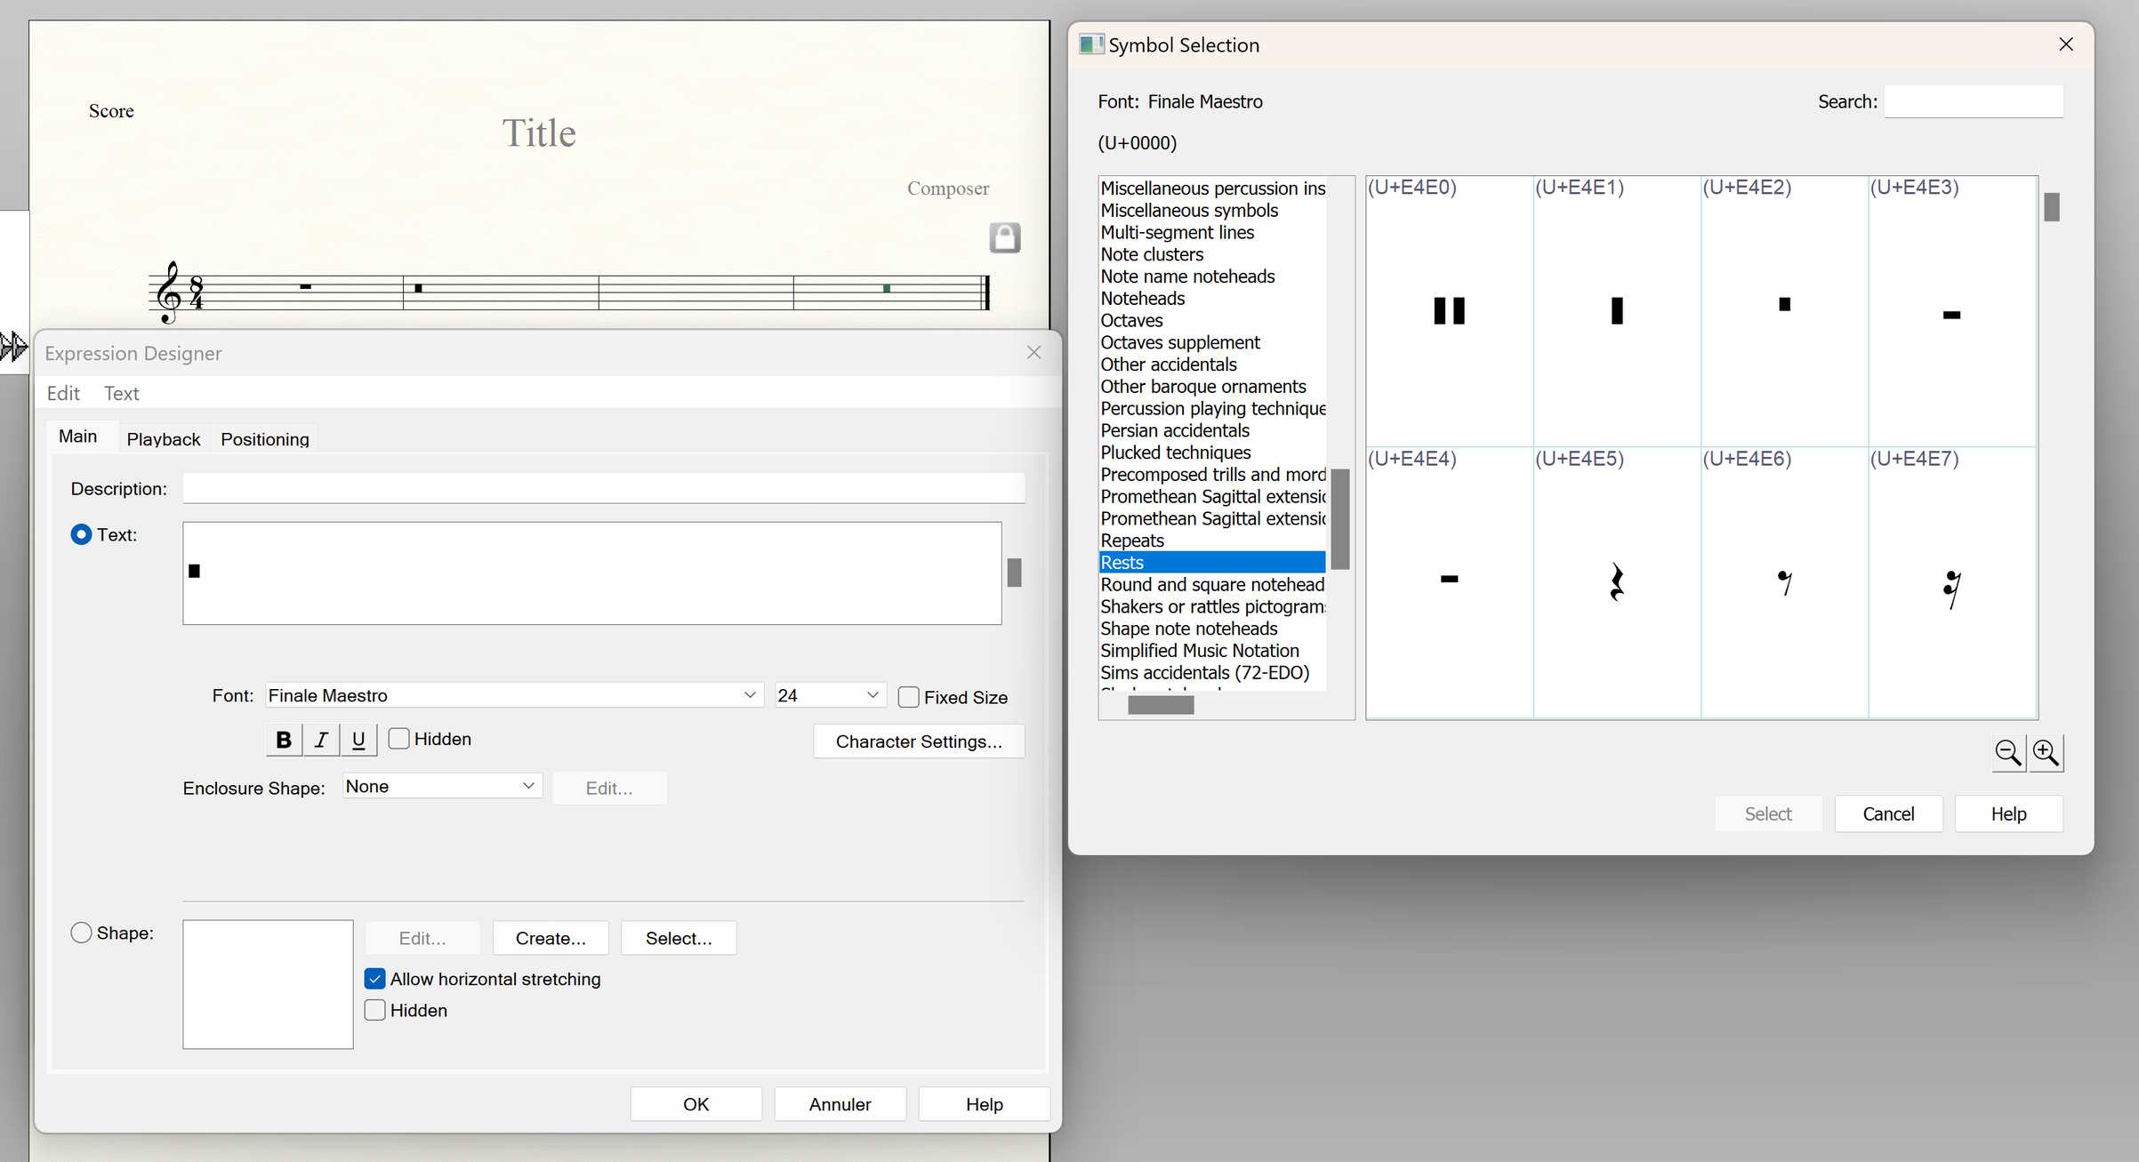Toggle Underline text formatting
This screenshot has height=1162, width=2139.
click(x=358, y=740)
